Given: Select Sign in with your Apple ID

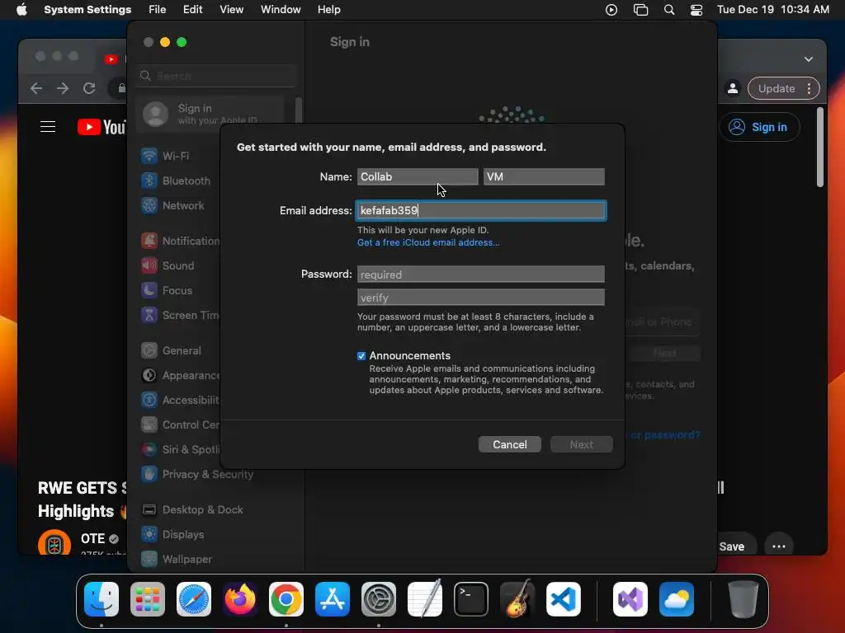Looking at the screenshot, I should (x=210, y=114).
